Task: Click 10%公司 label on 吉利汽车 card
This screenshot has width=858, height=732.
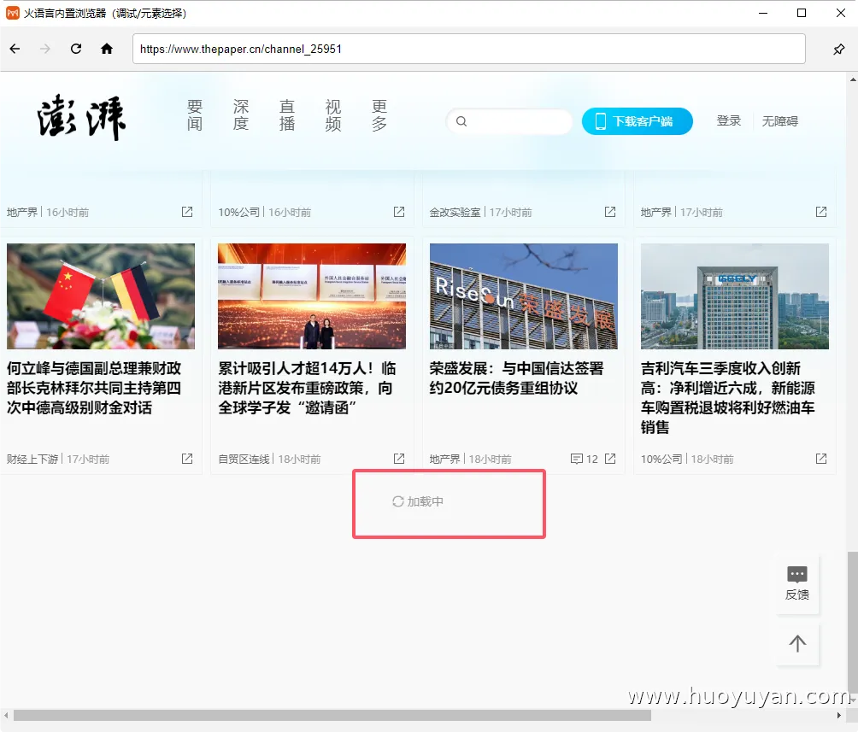Action: tap(661, 459)
